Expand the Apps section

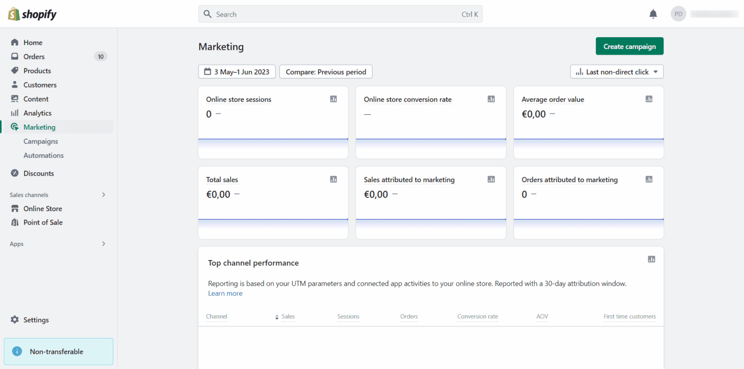pyautogui.click(x=103, y=244)
